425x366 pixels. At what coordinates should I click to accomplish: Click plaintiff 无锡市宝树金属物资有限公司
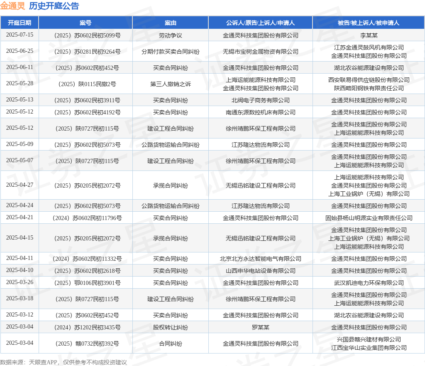pyautogui.click(x=261, y=52)
